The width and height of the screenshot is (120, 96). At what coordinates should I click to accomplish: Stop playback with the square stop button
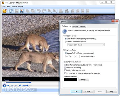tap(8, 85)
